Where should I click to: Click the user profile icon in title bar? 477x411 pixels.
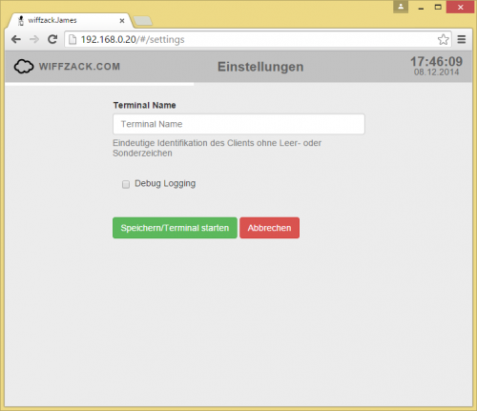click(401, 7)
